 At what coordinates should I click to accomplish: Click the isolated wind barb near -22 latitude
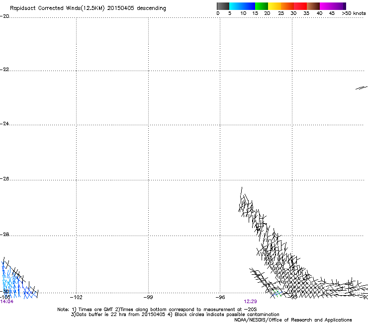click(362, 88)
